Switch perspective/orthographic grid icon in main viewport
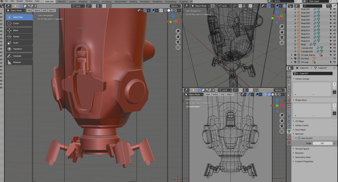 pyautogui.click(x=178, y=47)
